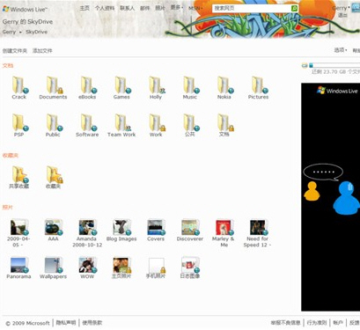Open the 2009-04-05 photo album
The height and width of the screenshot is (330, 360).
[18, 233]
